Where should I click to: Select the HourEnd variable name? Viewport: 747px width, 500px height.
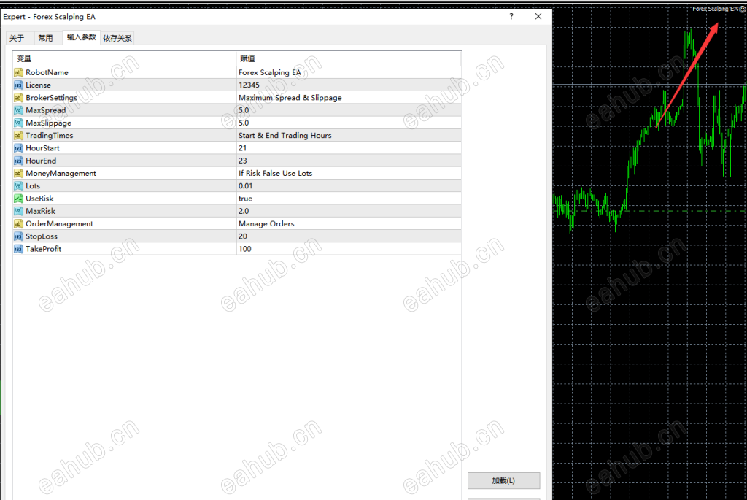click(41, 161)
